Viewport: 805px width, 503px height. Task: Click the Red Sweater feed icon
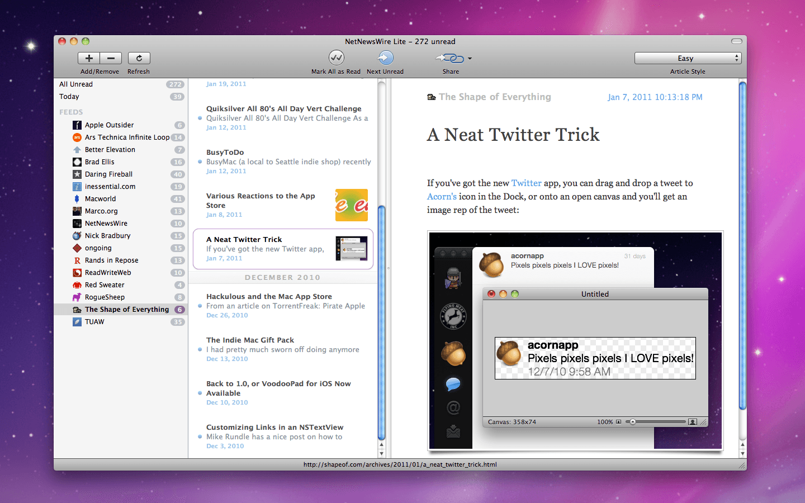click(x=77, y=285)
